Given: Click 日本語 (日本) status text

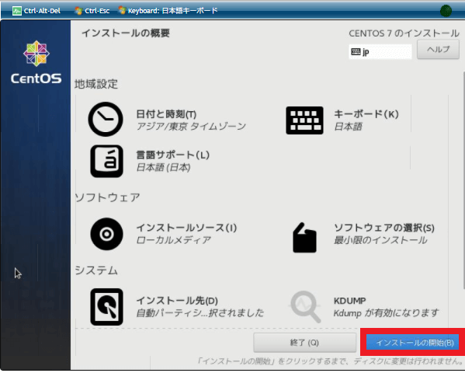Looking at the screenshot, I should tap(163, 168).
